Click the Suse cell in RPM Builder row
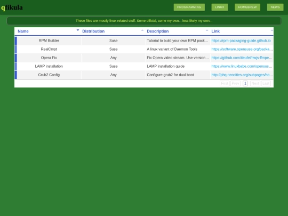 coord(113,41)
